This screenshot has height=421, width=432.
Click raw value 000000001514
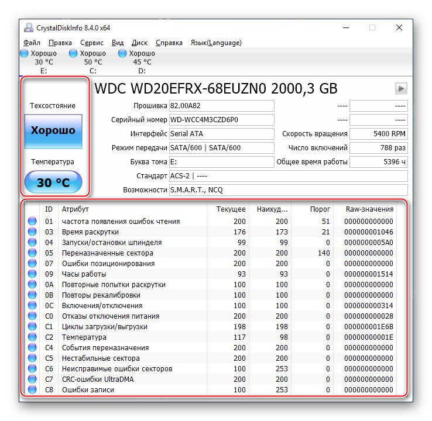[x=369, y=274]
